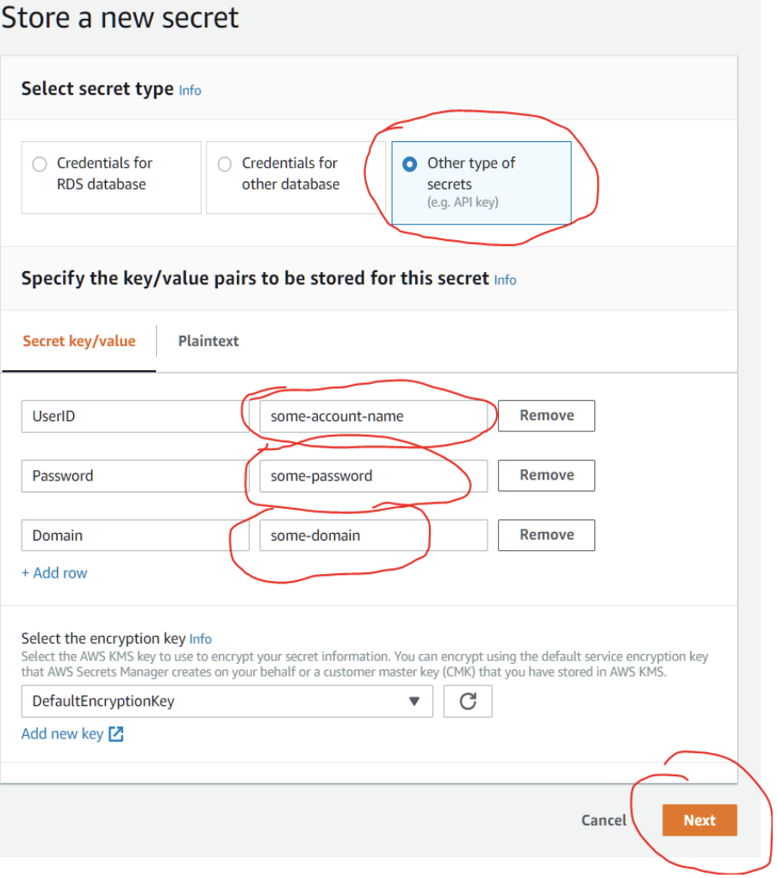Open the Add new key link
This screenshot has width=777, height=878.
click(x=62, y=733)
